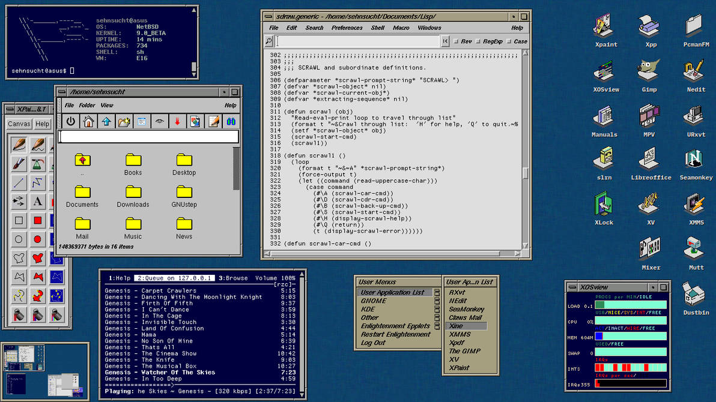Click the magnifier search icon in the editor
Image resolution: width=716 pixels, height=402 pixels.
click(269, 41)
